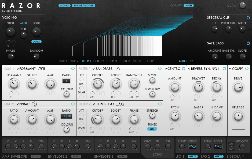
Task: Switch display to CLIPPER view
Action: 112,61
